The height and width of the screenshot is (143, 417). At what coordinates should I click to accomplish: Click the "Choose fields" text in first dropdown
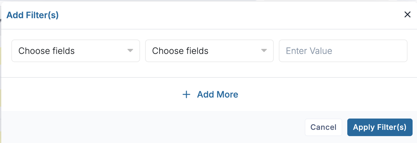(47, 51)
